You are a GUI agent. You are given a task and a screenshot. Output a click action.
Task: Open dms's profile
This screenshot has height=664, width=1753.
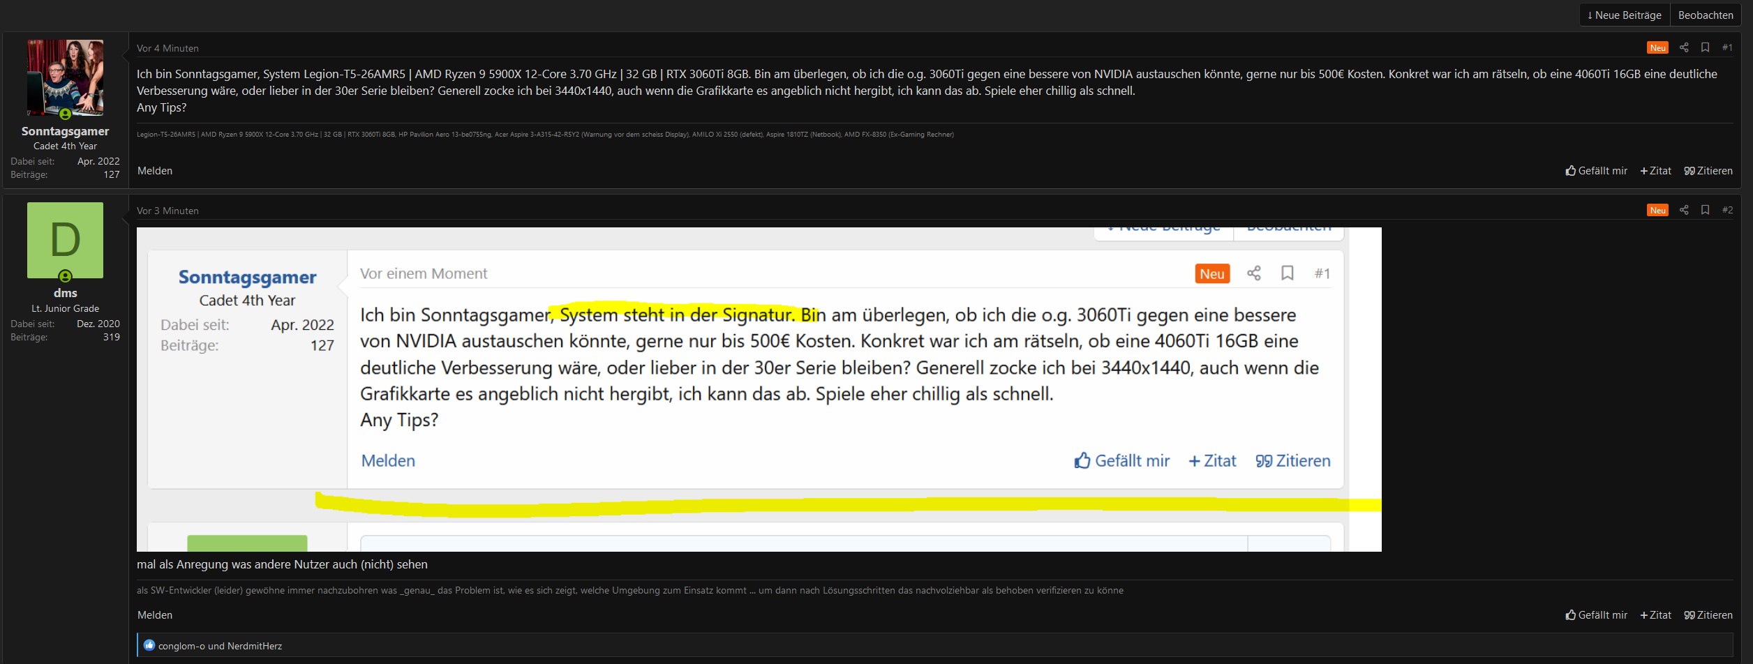coord(66,292)
